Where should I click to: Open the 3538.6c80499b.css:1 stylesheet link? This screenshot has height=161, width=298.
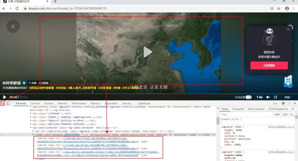281,127
